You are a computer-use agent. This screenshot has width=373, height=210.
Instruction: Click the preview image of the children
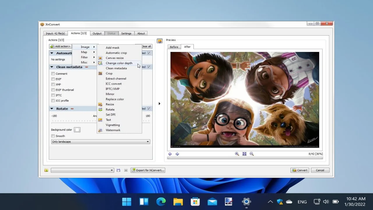[245, 100]
